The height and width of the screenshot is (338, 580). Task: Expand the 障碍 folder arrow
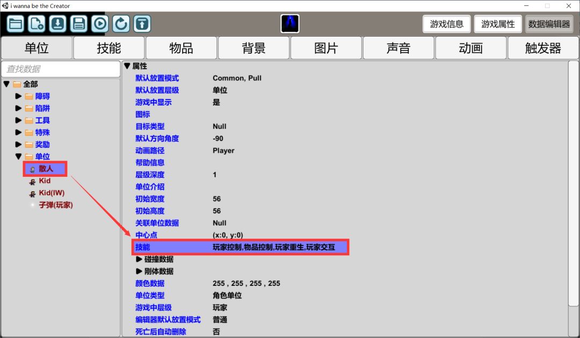pyautogui.click(x=18, y=96)
